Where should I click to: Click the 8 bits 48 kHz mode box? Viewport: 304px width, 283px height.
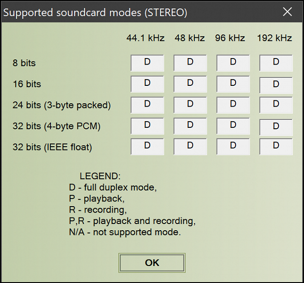pyautogui.click(x=190, y=63)
